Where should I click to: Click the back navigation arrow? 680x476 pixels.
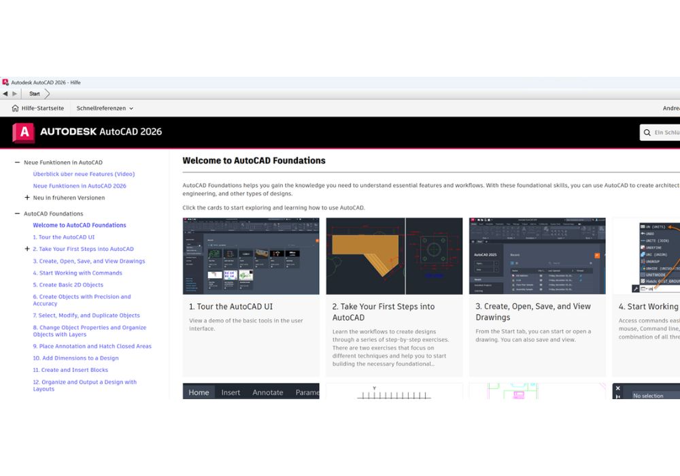(x=5, y=94)
